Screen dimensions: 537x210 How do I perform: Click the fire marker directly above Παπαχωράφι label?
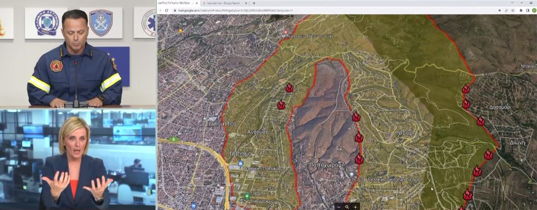[359, 159]
